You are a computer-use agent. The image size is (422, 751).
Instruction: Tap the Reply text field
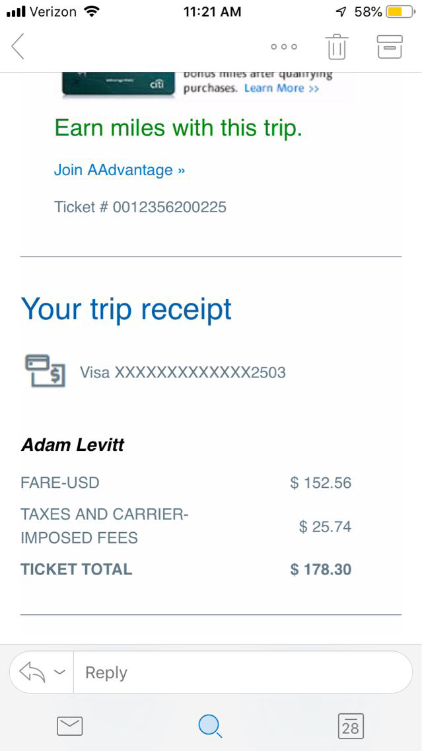(x=241, y=672)
